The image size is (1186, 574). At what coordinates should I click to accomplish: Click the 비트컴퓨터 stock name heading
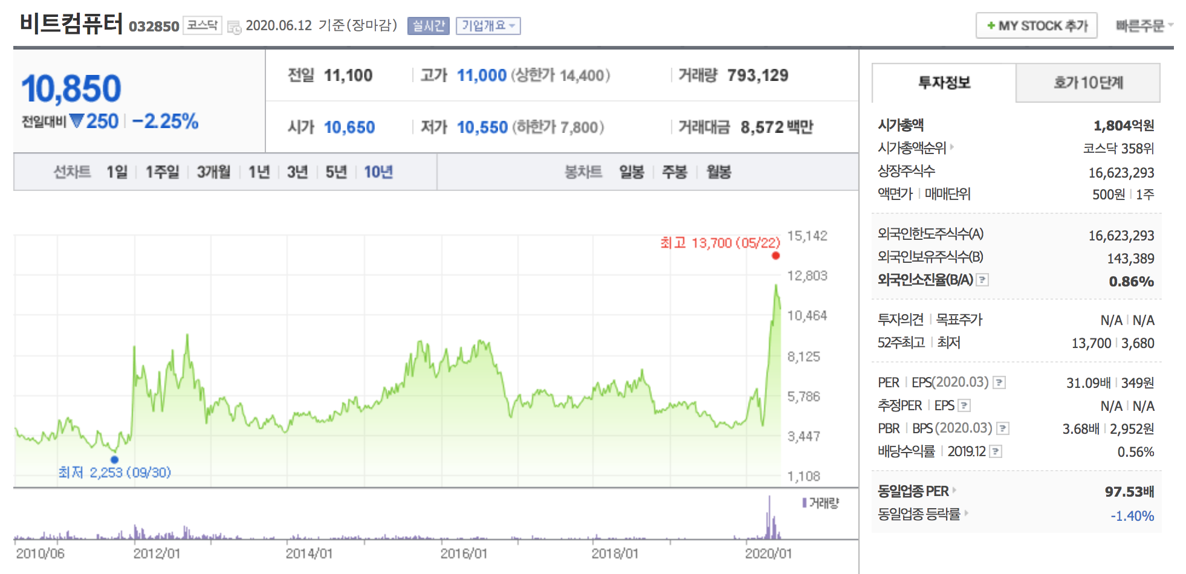(71, 24)
